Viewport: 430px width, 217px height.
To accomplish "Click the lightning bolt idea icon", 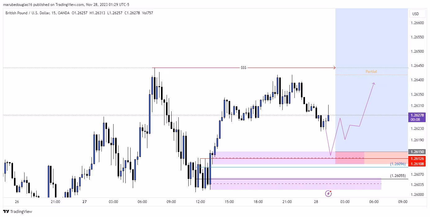I will (329, 194).
